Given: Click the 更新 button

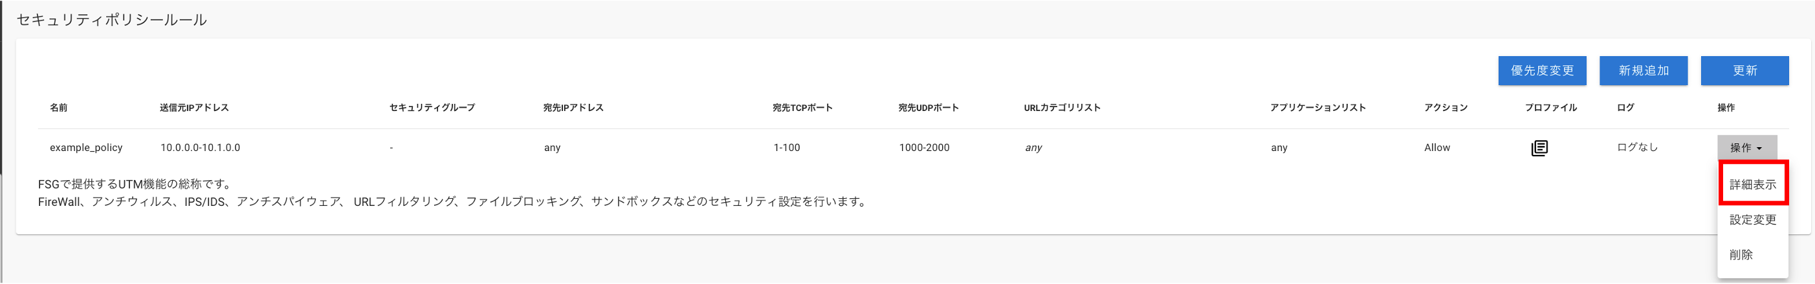Looking at the screenshot, I should 1744,70.
